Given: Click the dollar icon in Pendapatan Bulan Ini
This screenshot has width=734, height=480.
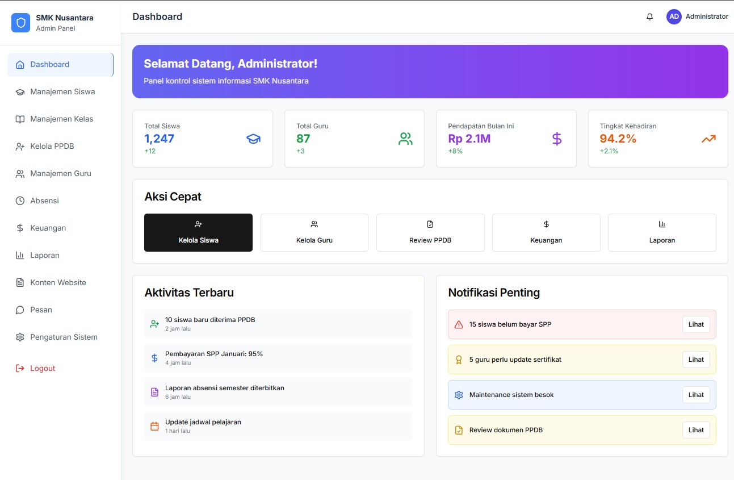Looking at the screenshot, I should (x=557, y=139).
